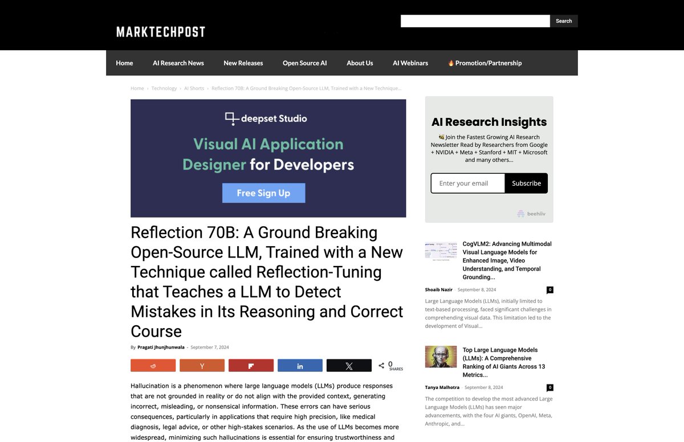Image resolution: width=684 pixels, height=442 pixels.
Task: Open comment count badge on CogVLM2 article
Action: (550, 290)
